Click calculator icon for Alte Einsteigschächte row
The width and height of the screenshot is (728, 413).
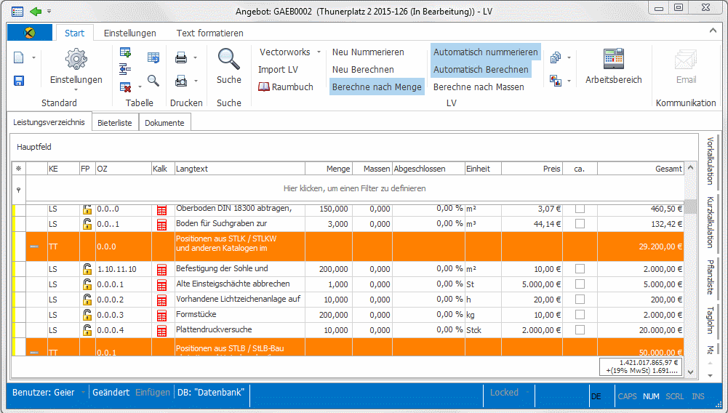161,284
